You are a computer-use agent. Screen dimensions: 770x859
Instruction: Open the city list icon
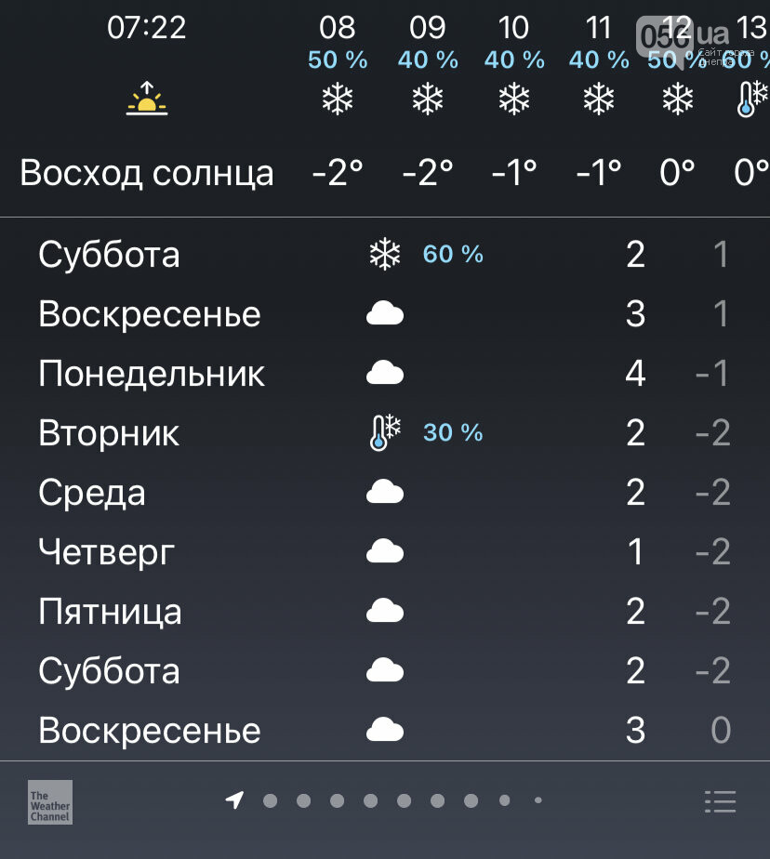(720, 801)
